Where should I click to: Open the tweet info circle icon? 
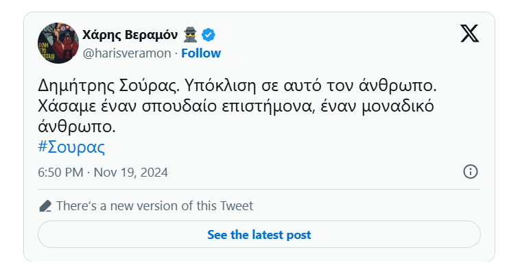click(x=471, y=172)
